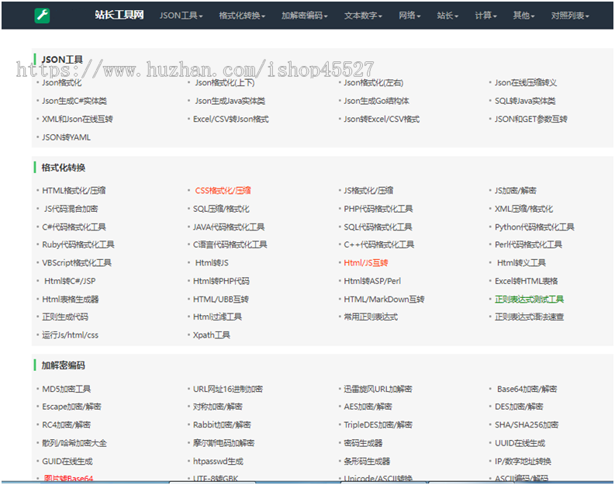Viewport: 615px width, 485px height.
Task: Open JAVA代码格式化工具 link
Action: click(229, 227)
